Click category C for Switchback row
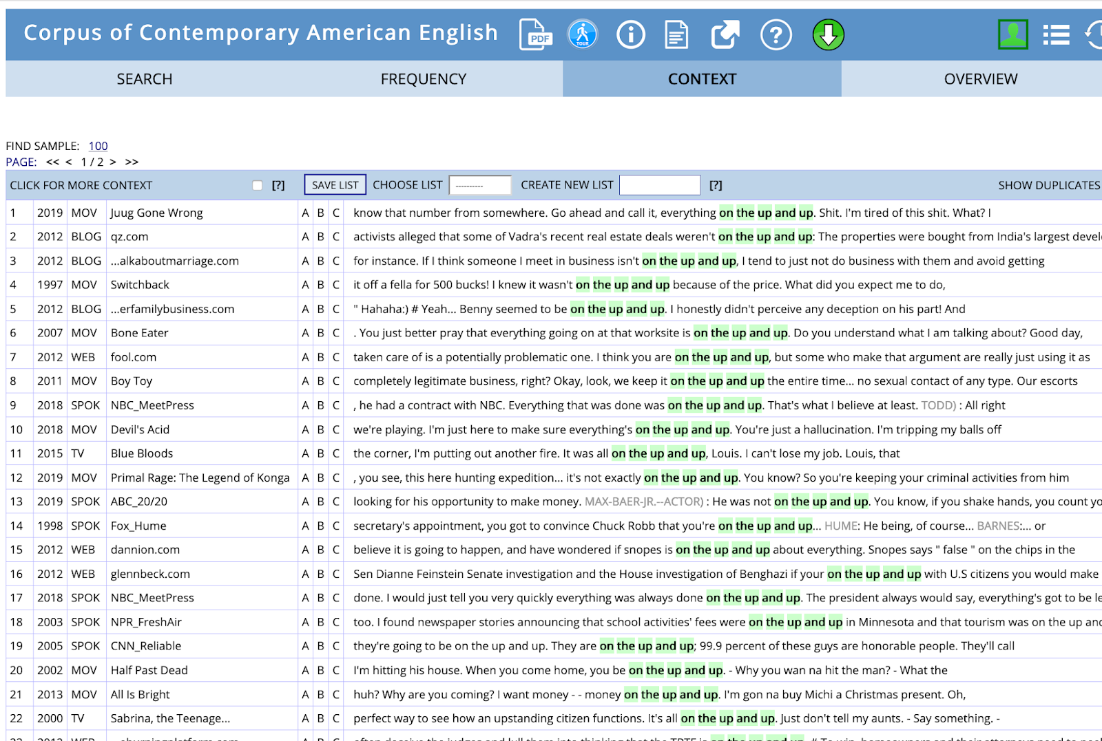 pyautogui.click(x=336, y=285)
